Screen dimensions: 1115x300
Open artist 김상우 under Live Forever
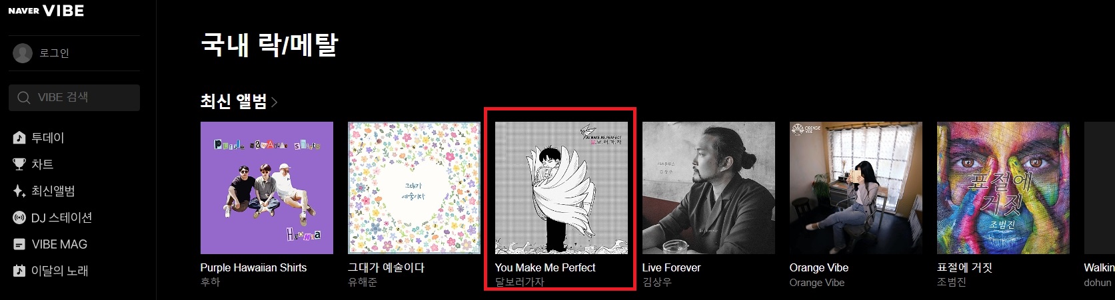click(656, 282)
